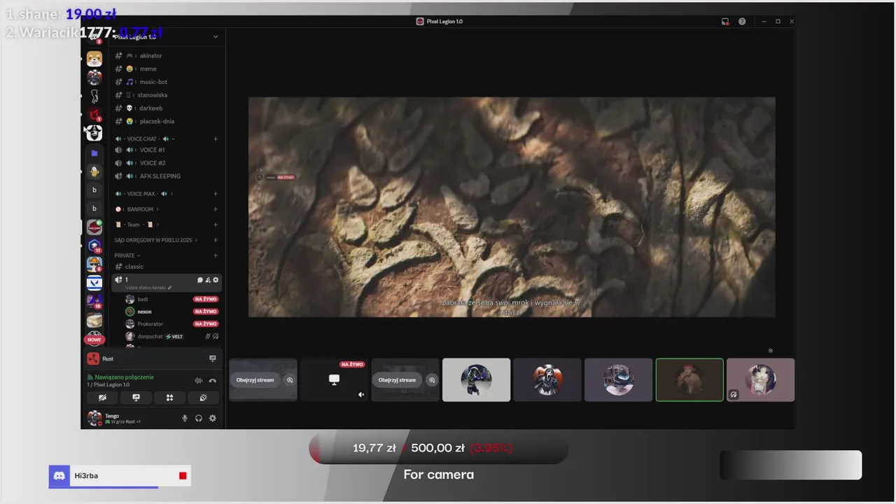
Task: Open the Shiba dog server icon
Action: pos(94,58)
